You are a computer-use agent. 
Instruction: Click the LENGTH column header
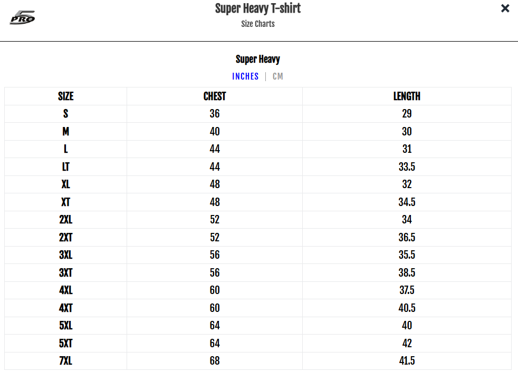click(x=407, y=96)
